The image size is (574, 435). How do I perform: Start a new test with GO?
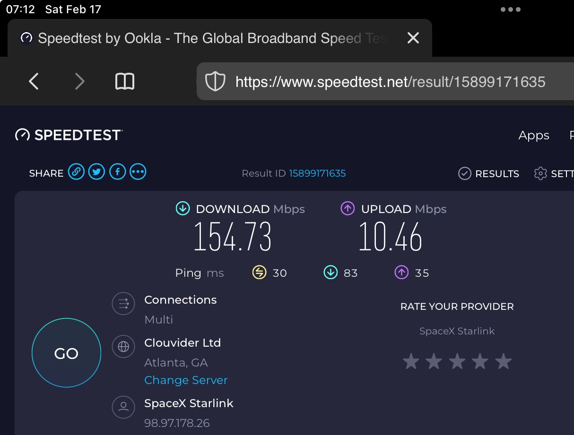(66, 353)
